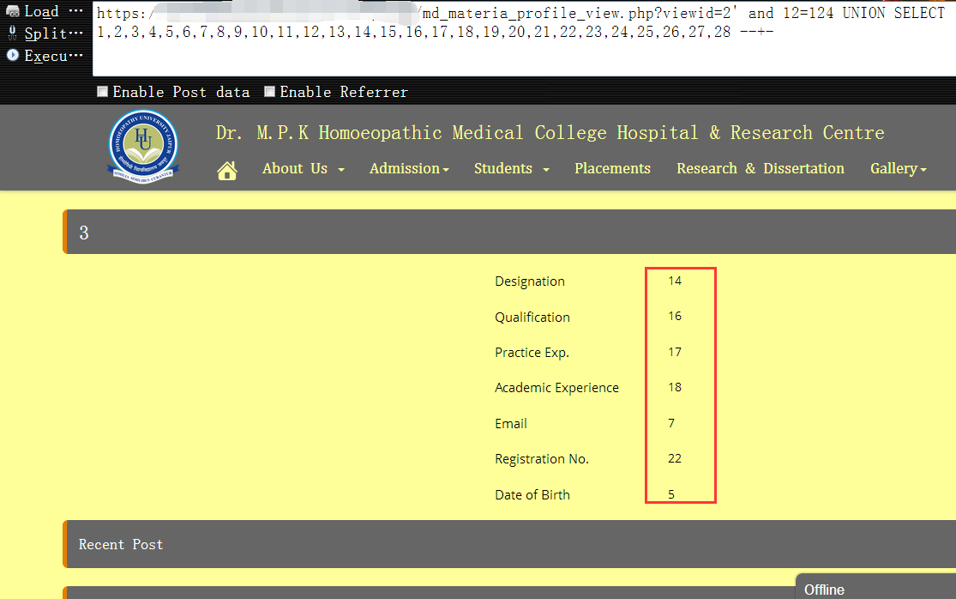Click the Date of Birth label

point(532,494)
